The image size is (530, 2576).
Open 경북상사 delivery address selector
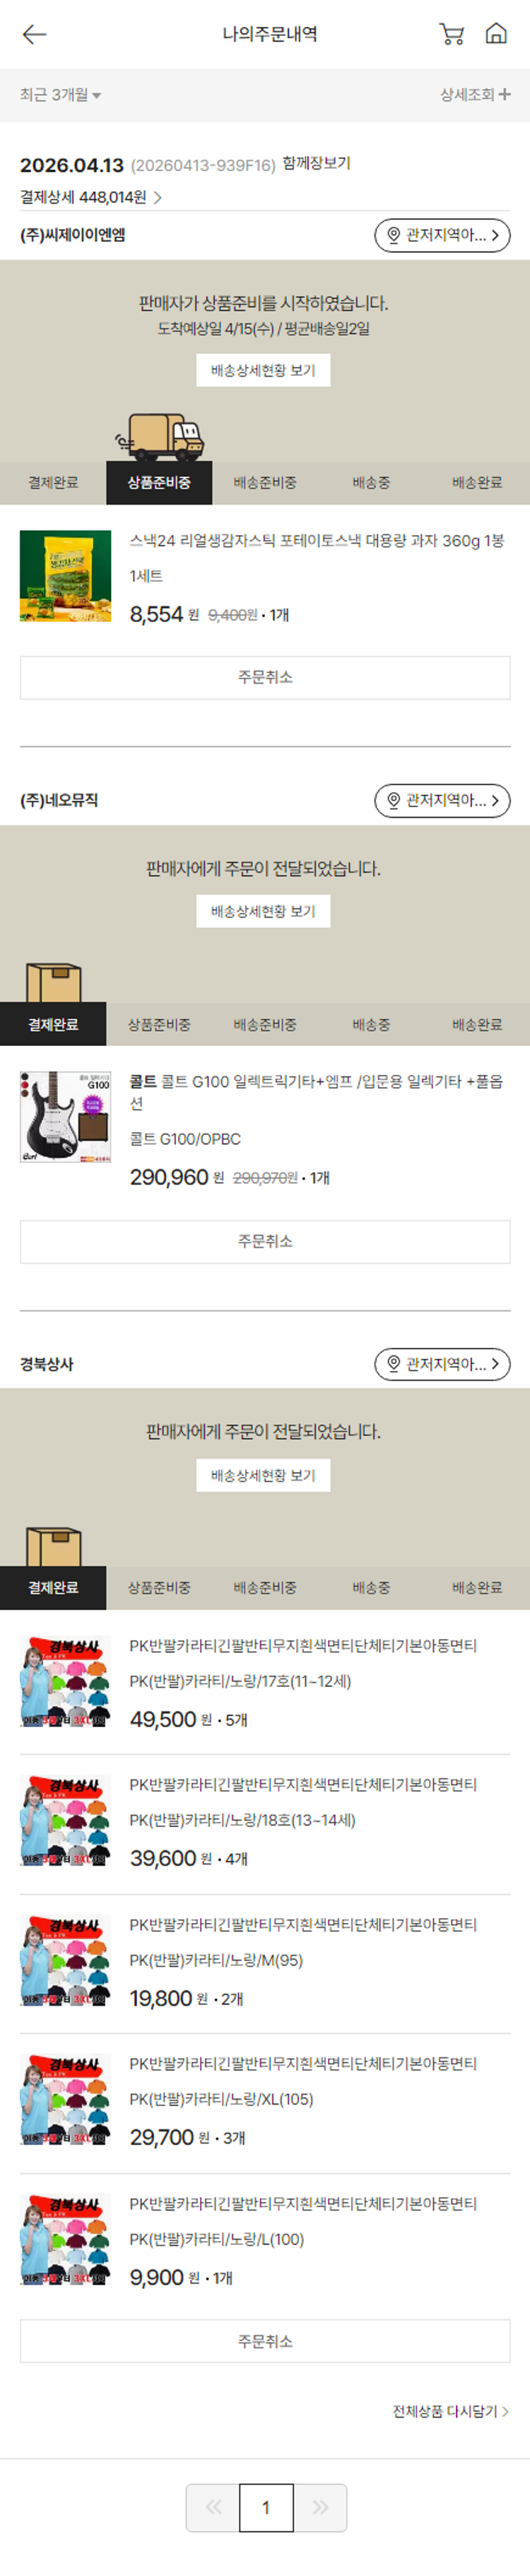(442, 1363)
